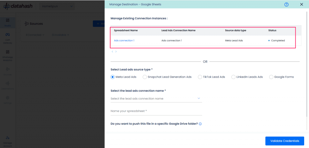Go to Destinations in the sidebar
309x148 pixels.
pos(8,86)
